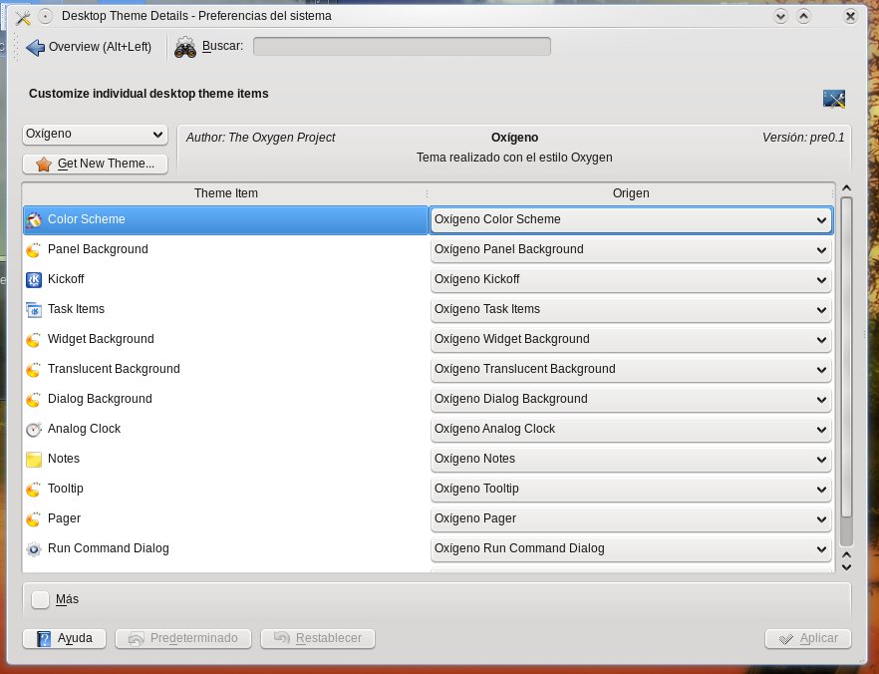Image resolution: width=879 pixels, height=674 pixels.
Task: Click the Task Items window icon
Action: pos(34,309)
